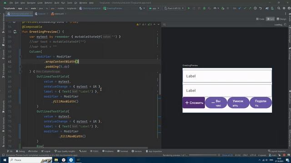Open the dropdown arrow beside the hammer icon
The height and width of the screenshot is (163, 291).
click(144, 8)
